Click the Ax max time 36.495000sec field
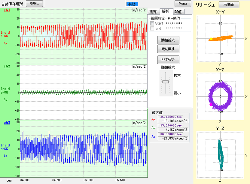The width and height of the screenshot is (250, 184). tap(171, 117)
